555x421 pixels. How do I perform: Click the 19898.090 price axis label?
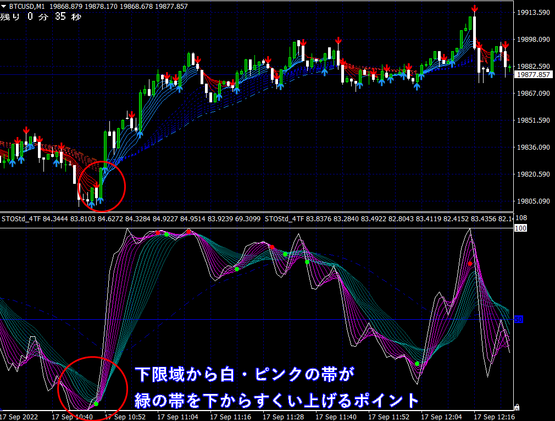point(534,39)
